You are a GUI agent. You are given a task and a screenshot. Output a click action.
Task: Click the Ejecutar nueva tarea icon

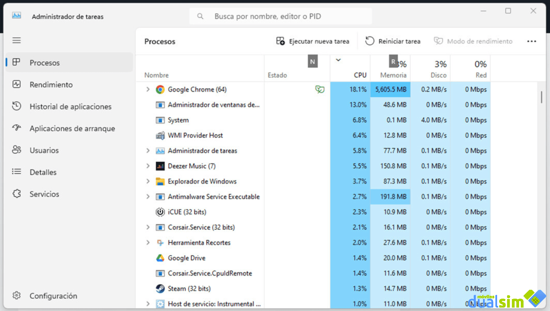point(280,41)
